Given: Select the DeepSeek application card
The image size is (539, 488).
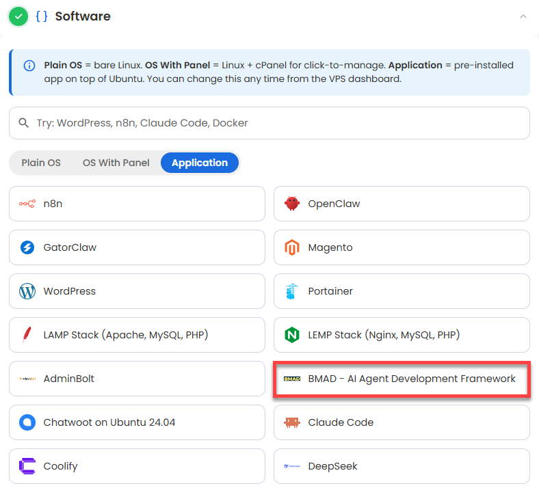Looking at the screenshot, I should point(402,466).
